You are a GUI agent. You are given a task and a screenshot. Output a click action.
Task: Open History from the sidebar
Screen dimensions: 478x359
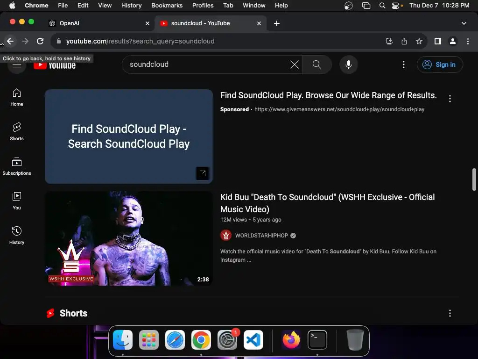click(17, 236)
